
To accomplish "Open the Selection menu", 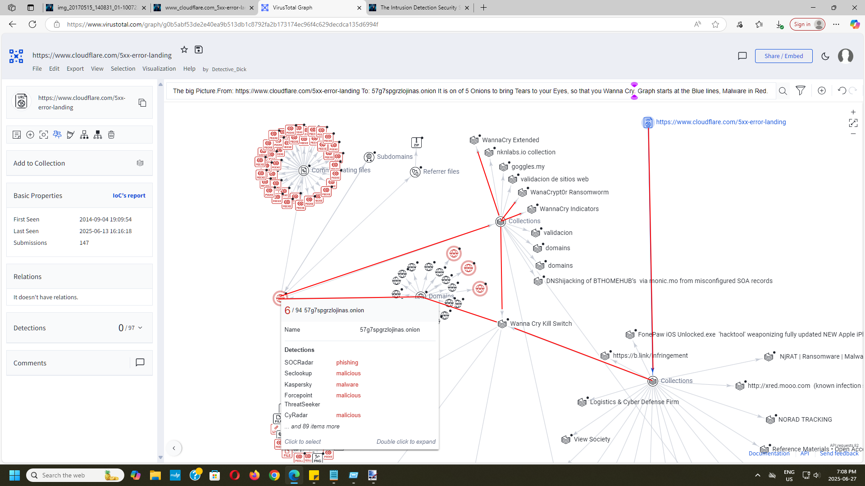I will click(x=123, y=69).
